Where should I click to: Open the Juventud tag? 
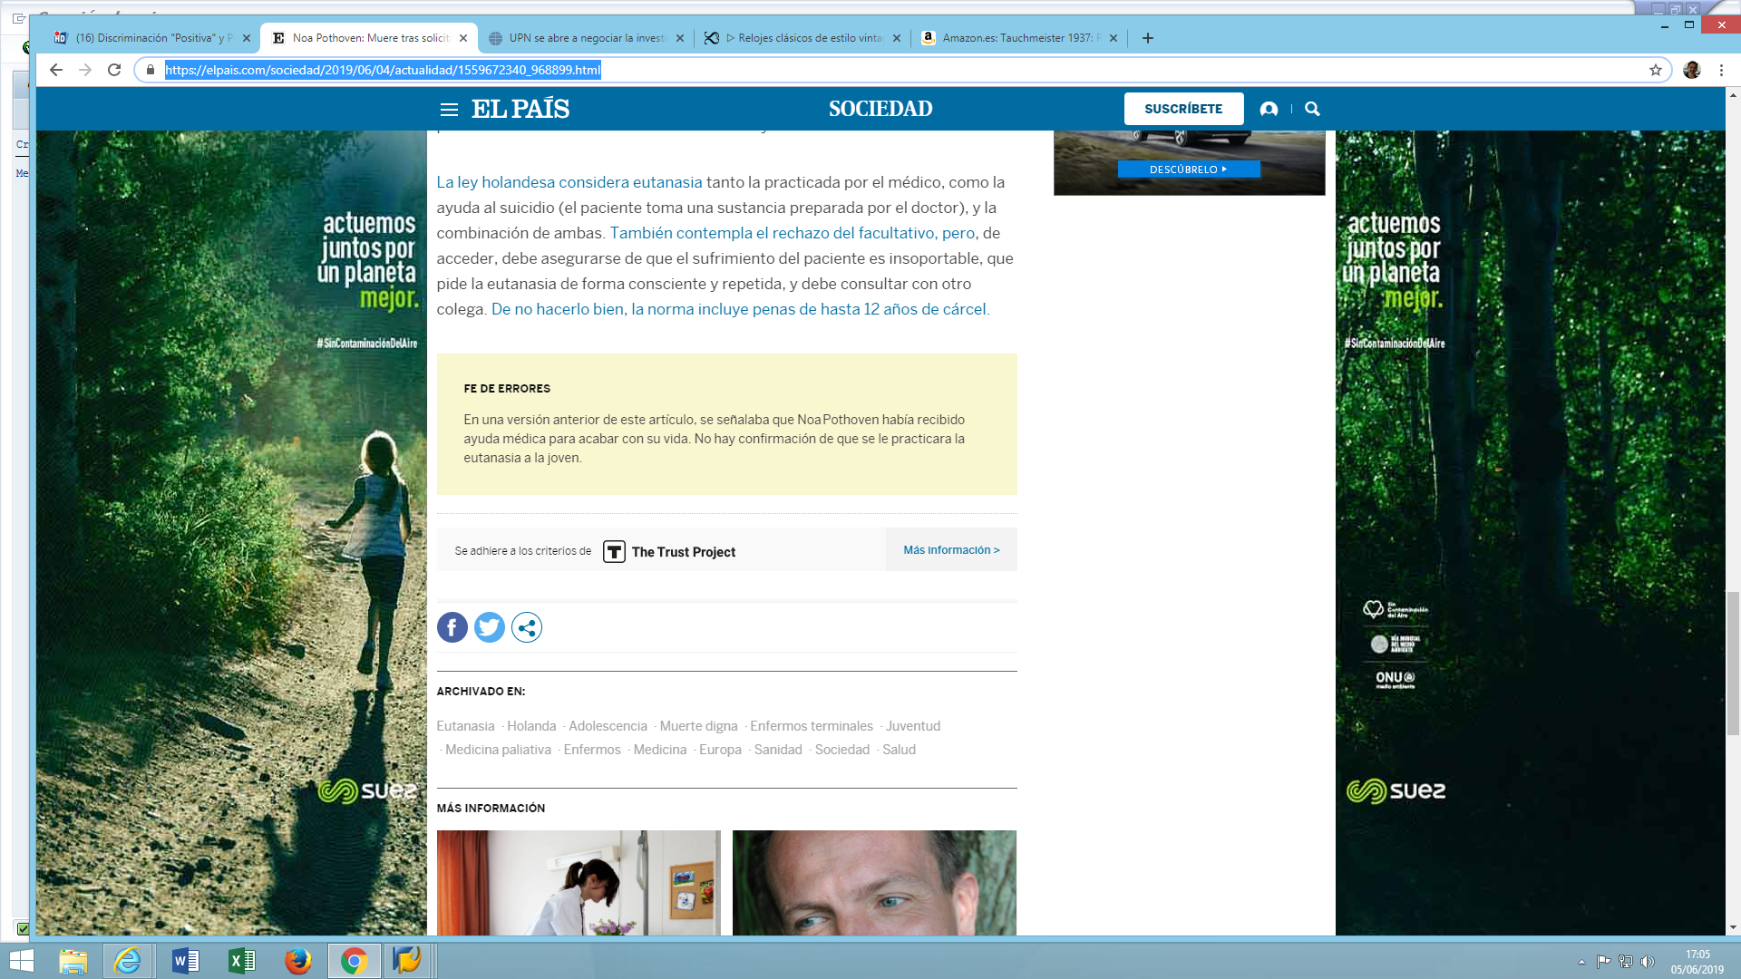click(913, 726)
